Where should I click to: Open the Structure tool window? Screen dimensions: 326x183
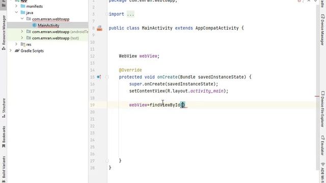click(x=4, y=108)
